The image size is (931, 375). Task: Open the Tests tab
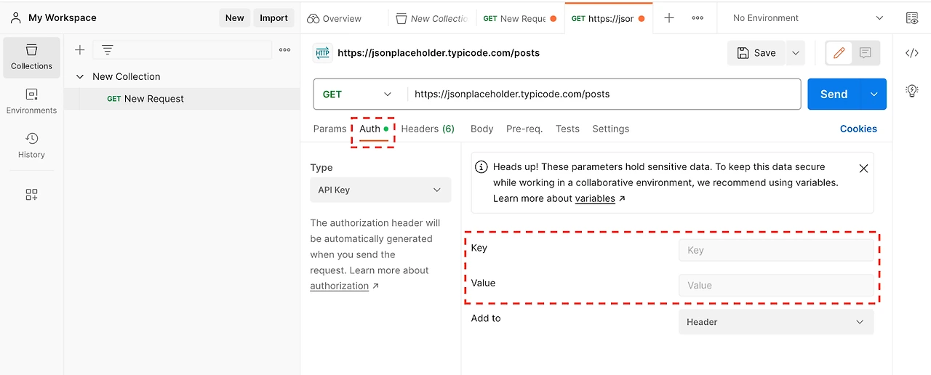(567, 129)
